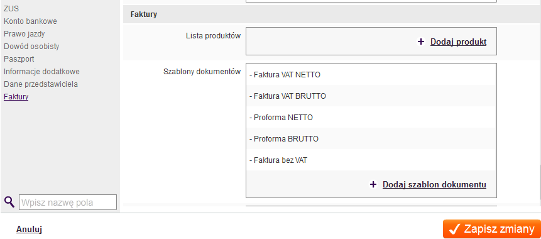Select the Faktura VAT NETTO template
541x239 pixels.
click(x=371, y=75)
